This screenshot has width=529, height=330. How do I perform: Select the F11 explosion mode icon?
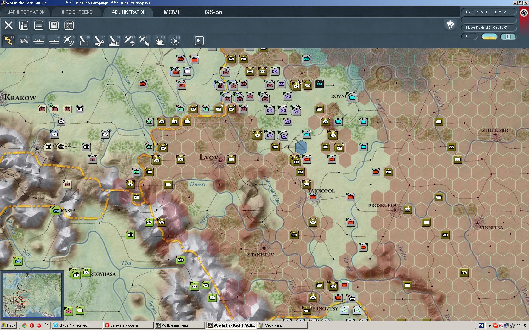(x=160, y=41)
